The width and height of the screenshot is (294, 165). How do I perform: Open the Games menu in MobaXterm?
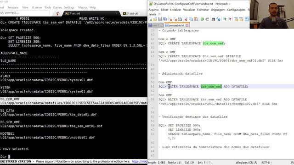pos(57,7)
